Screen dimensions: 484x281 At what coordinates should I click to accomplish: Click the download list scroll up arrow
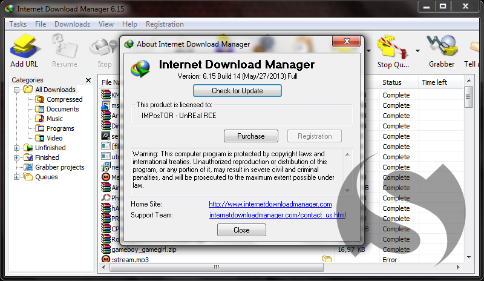468,81
